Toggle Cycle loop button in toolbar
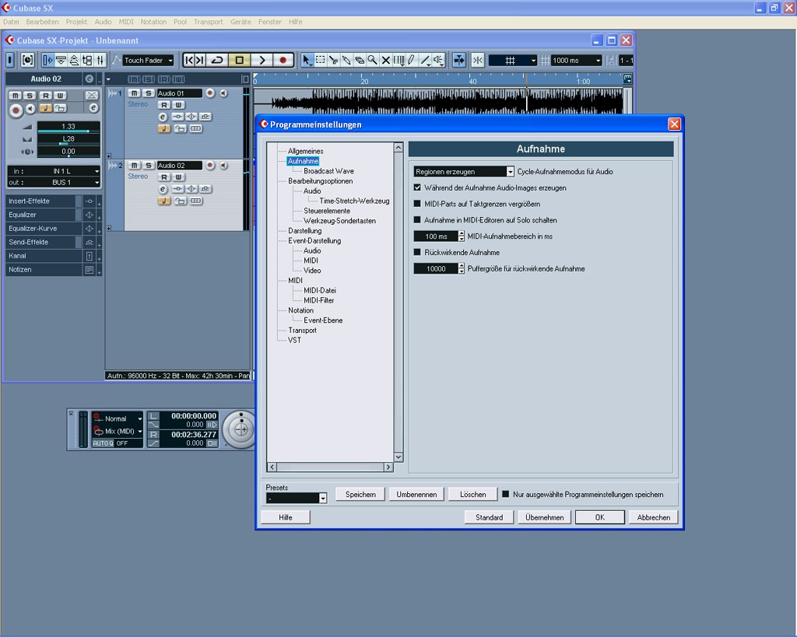This screenshot has height=637, width=797. pyautogui.click(x=218, y=60)
